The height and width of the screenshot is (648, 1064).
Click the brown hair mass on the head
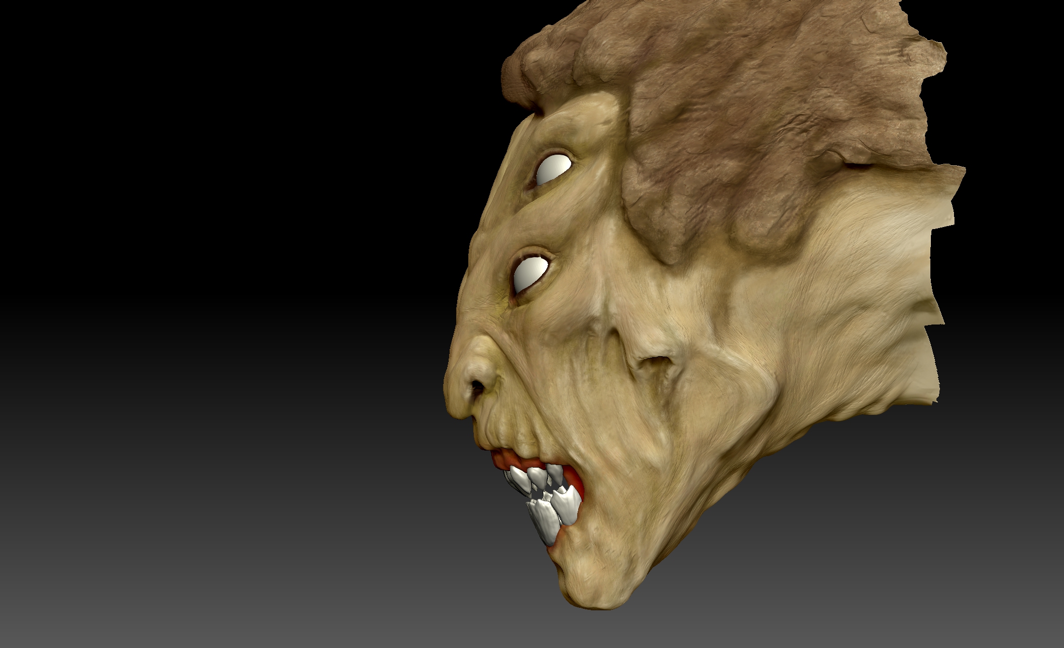tap(728, 111)
